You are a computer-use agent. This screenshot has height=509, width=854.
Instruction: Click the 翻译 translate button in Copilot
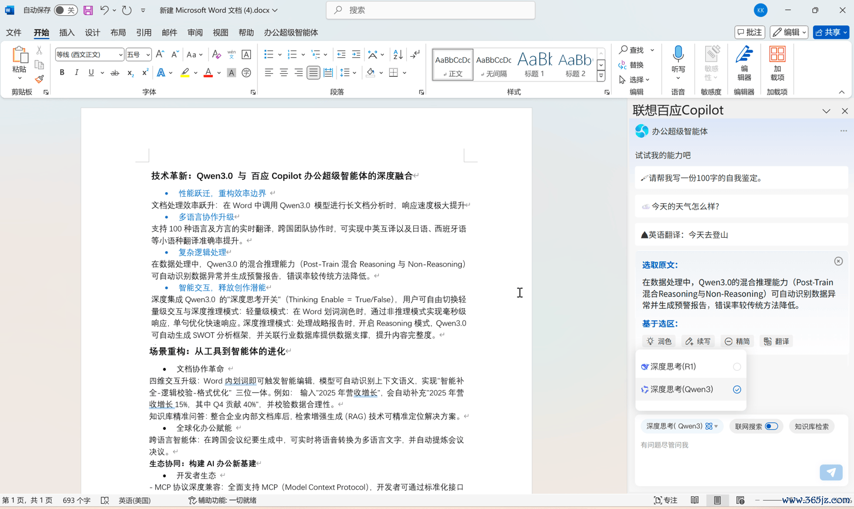pos(776,341)
